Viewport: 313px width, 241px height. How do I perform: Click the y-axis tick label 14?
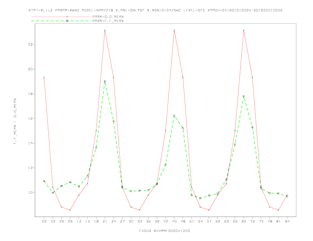[30, 143]
